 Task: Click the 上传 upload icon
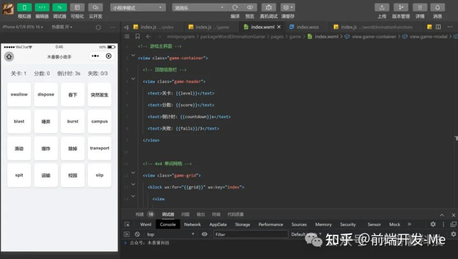click(382, 7)
